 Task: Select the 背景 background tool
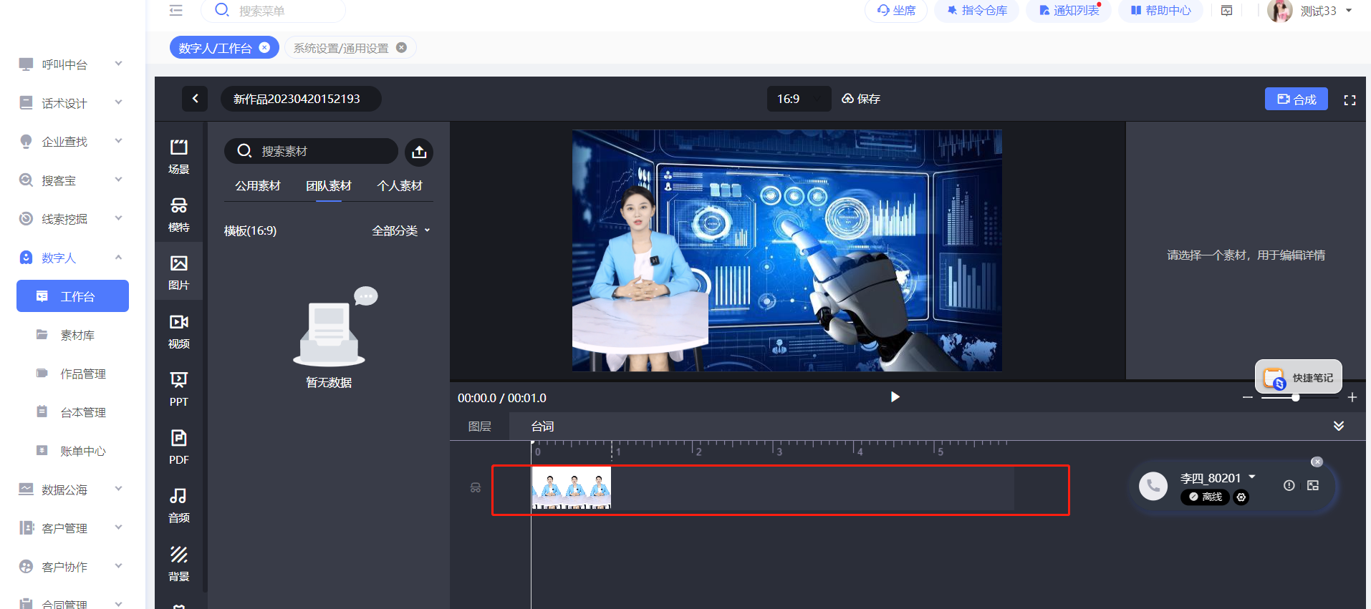pyautogui.click(x=178, y=564)
